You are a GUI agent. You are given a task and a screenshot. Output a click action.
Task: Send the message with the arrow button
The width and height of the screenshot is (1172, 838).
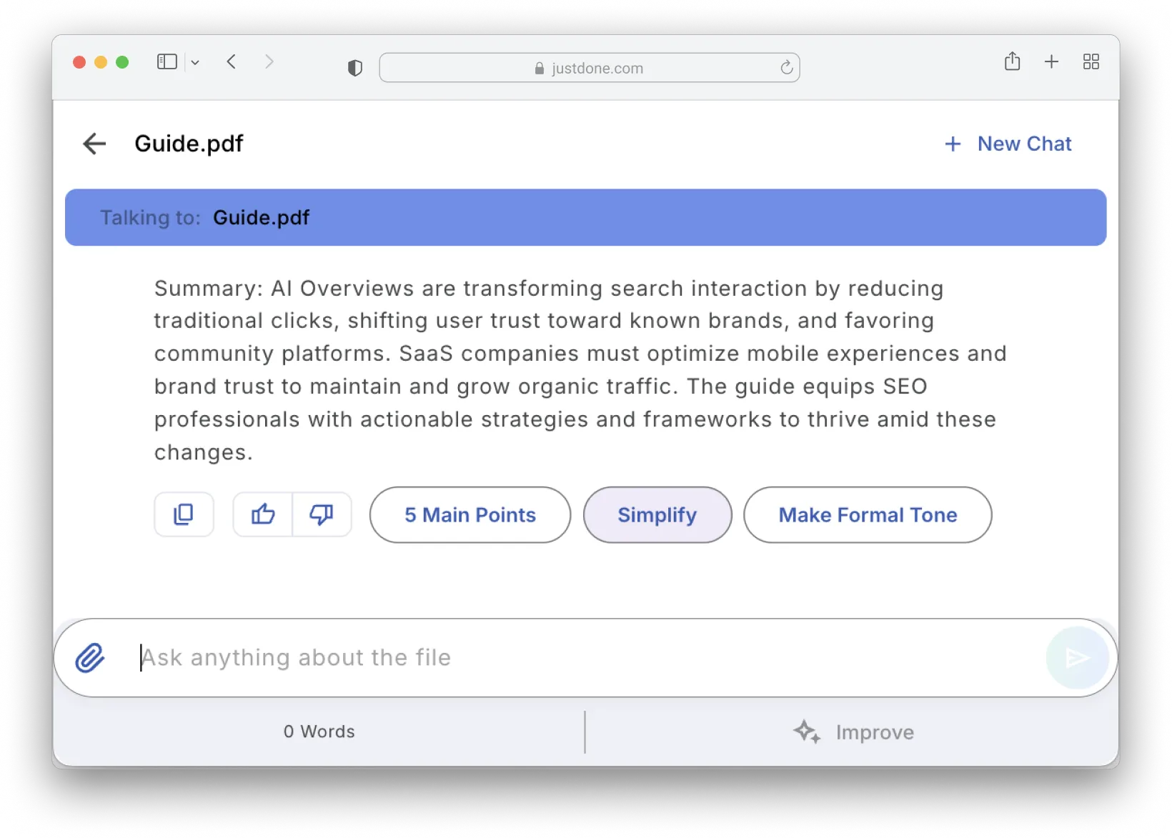(1077, 658)
